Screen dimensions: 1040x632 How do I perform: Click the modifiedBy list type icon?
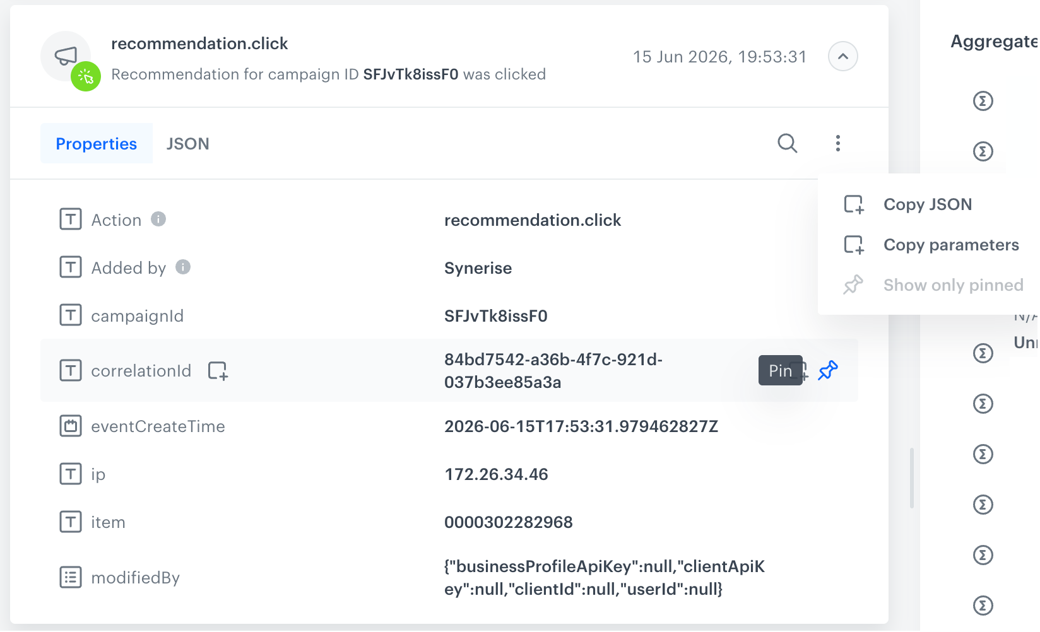pos(71,577)
